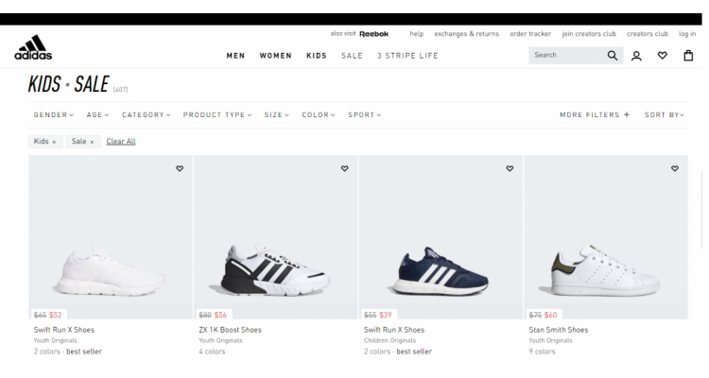The image size is (709, 378).
Task: Click the Stan Smith Shoes title
Action: click(x=559, y=330)
